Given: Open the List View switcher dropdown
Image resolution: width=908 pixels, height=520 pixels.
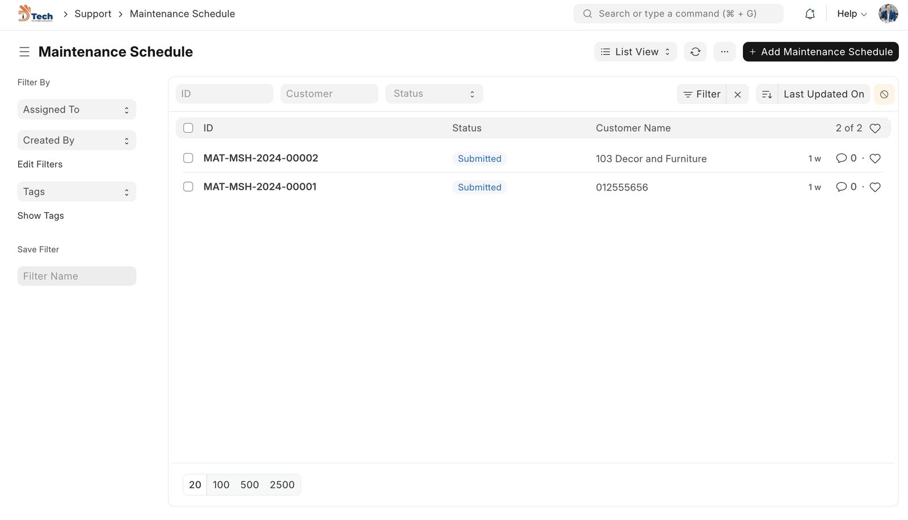Looking at the screenshot, I should 635,52.
